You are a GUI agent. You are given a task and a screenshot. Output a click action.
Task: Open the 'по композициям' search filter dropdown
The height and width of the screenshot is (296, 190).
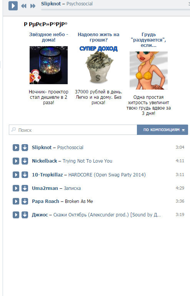click(162, 130)
